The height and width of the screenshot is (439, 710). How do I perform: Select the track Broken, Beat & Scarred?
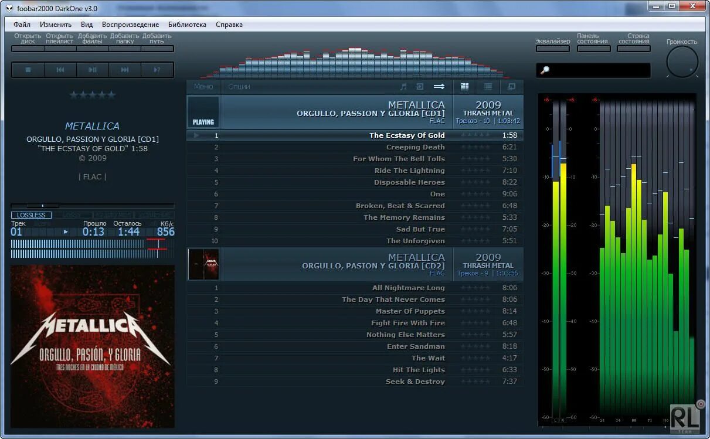pyautogui.click(x=355, y=206)
